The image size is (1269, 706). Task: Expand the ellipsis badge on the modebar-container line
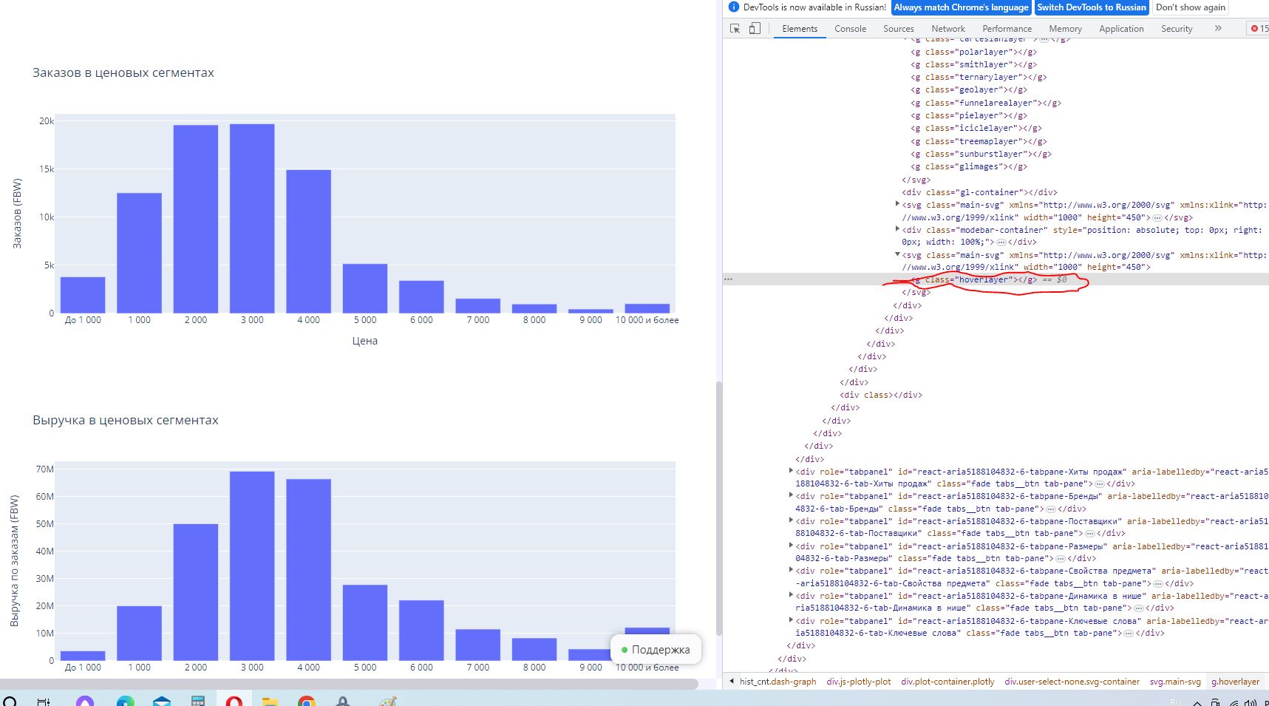[x=1001, y=242]
